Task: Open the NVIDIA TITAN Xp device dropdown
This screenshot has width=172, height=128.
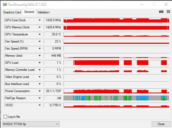Action: (x=31, y=124)
